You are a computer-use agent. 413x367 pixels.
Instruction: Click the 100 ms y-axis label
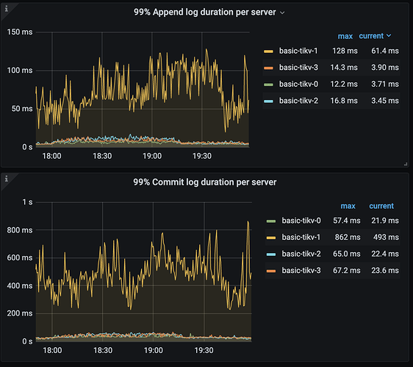point(20,71)
